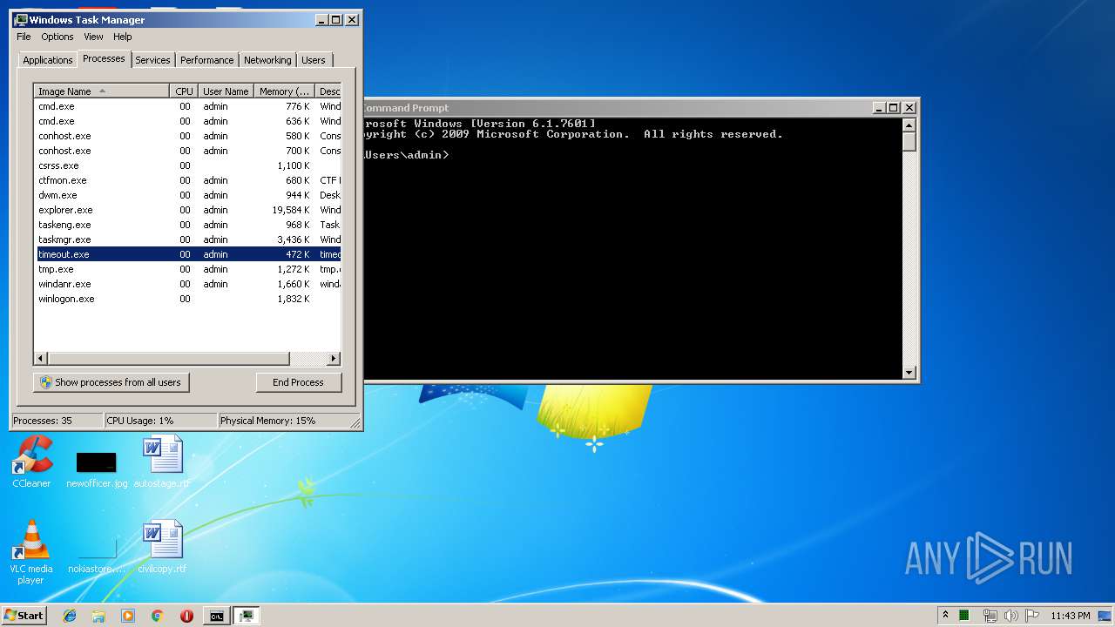Open the Help menu in Task Manager

[123, 37]
